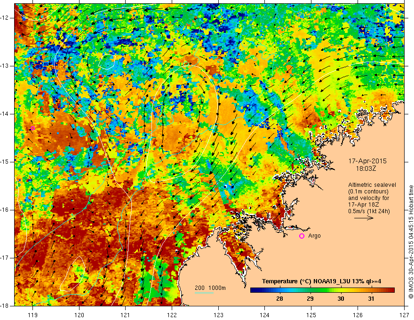Click the '119' longitude axis label
The height and width of the screenshot is (320, 414).
click(32, 315)
